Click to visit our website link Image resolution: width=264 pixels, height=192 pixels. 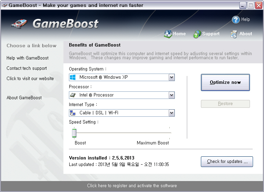pos(30,78)
